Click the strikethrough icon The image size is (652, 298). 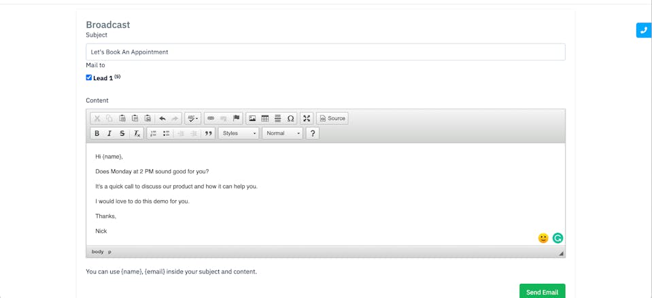[x=122, y=134]
